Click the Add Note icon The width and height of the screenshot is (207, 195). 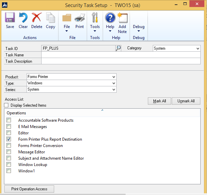tap(122, 18)
